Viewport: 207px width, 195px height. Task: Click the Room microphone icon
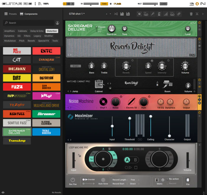168,84
